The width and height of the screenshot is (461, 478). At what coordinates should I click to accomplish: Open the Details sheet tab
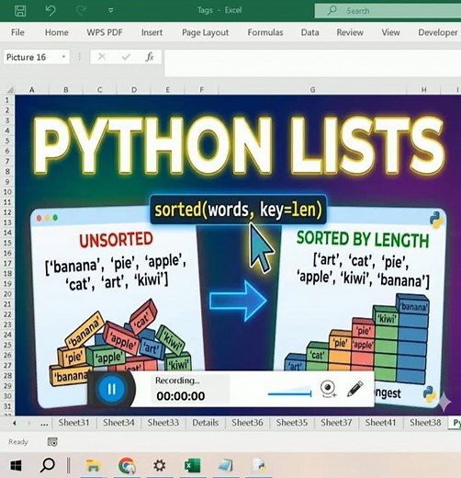[x=206, y=423]
